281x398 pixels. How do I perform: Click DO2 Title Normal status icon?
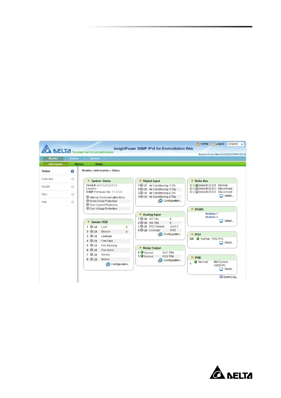point(142,256)
